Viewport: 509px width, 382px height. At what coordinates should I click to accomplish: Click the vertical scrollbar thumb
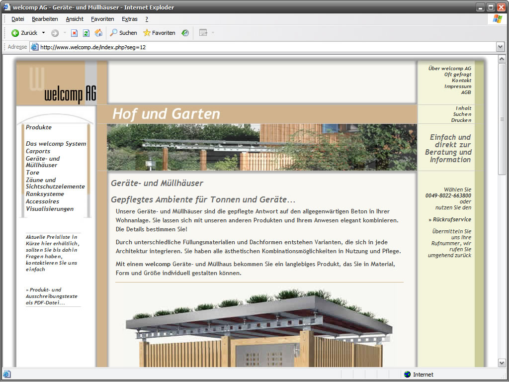click(x=502, y=119)
